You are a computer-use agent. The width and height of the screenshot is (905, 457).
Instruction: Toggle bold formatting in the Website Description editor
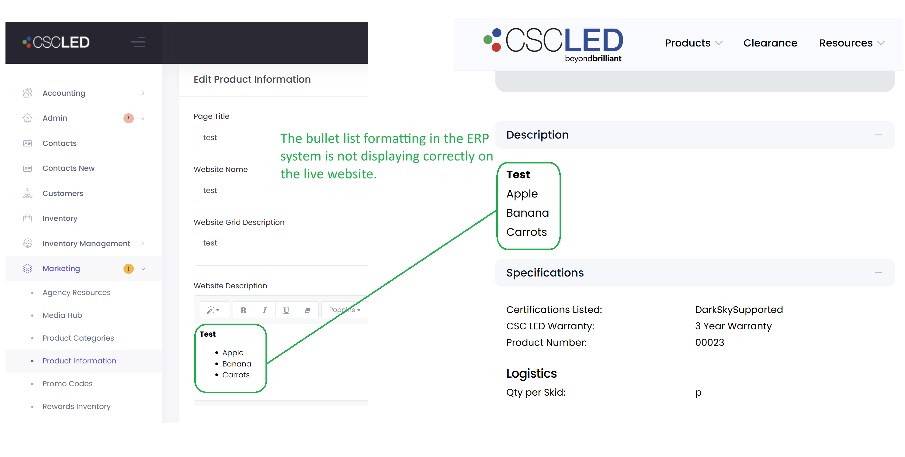click(x=243, y=310)
